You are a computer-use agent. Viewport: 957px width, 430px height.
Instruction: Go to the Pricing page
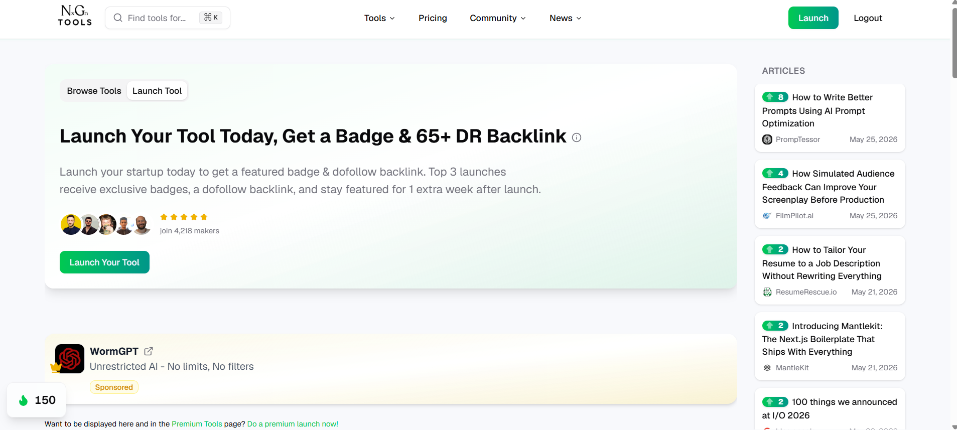(x=433, y=18)
